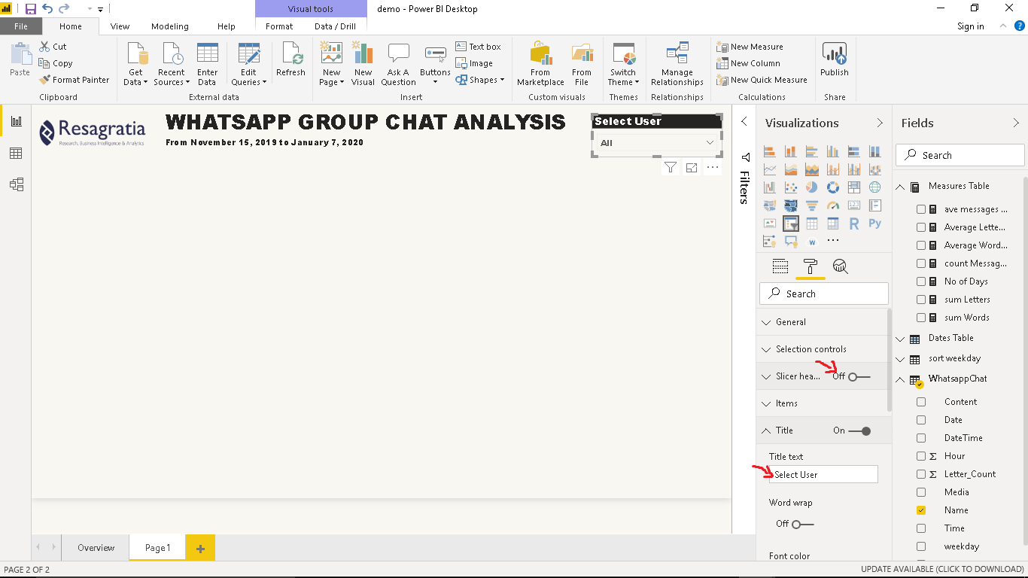Open the Modeling ribbon tab
The height and width of the screenshot is (578, 1028).
coord(170,26)
